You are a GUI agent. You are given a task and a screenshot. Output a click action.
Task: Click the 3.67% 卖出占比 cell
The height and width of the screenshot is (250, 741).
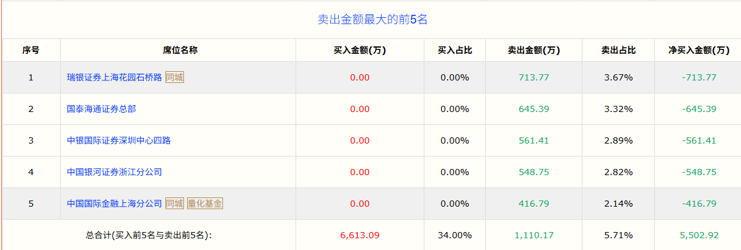pos(618,77)
